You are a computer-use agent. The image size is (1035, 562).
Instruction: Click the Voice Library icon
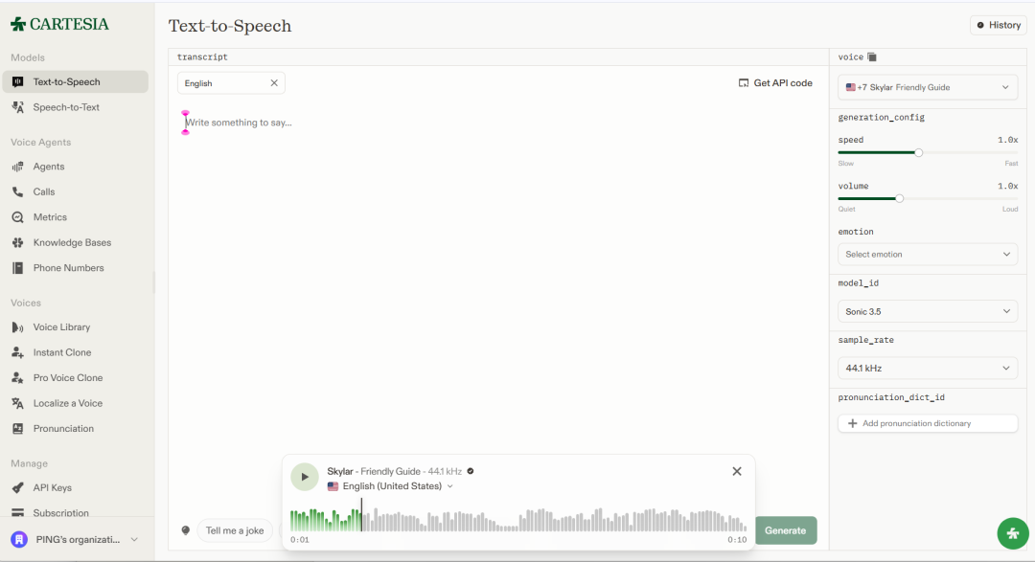[x=18, y=327]
